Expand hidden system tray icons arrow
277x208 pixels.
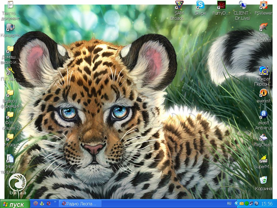tap(236, 203)
